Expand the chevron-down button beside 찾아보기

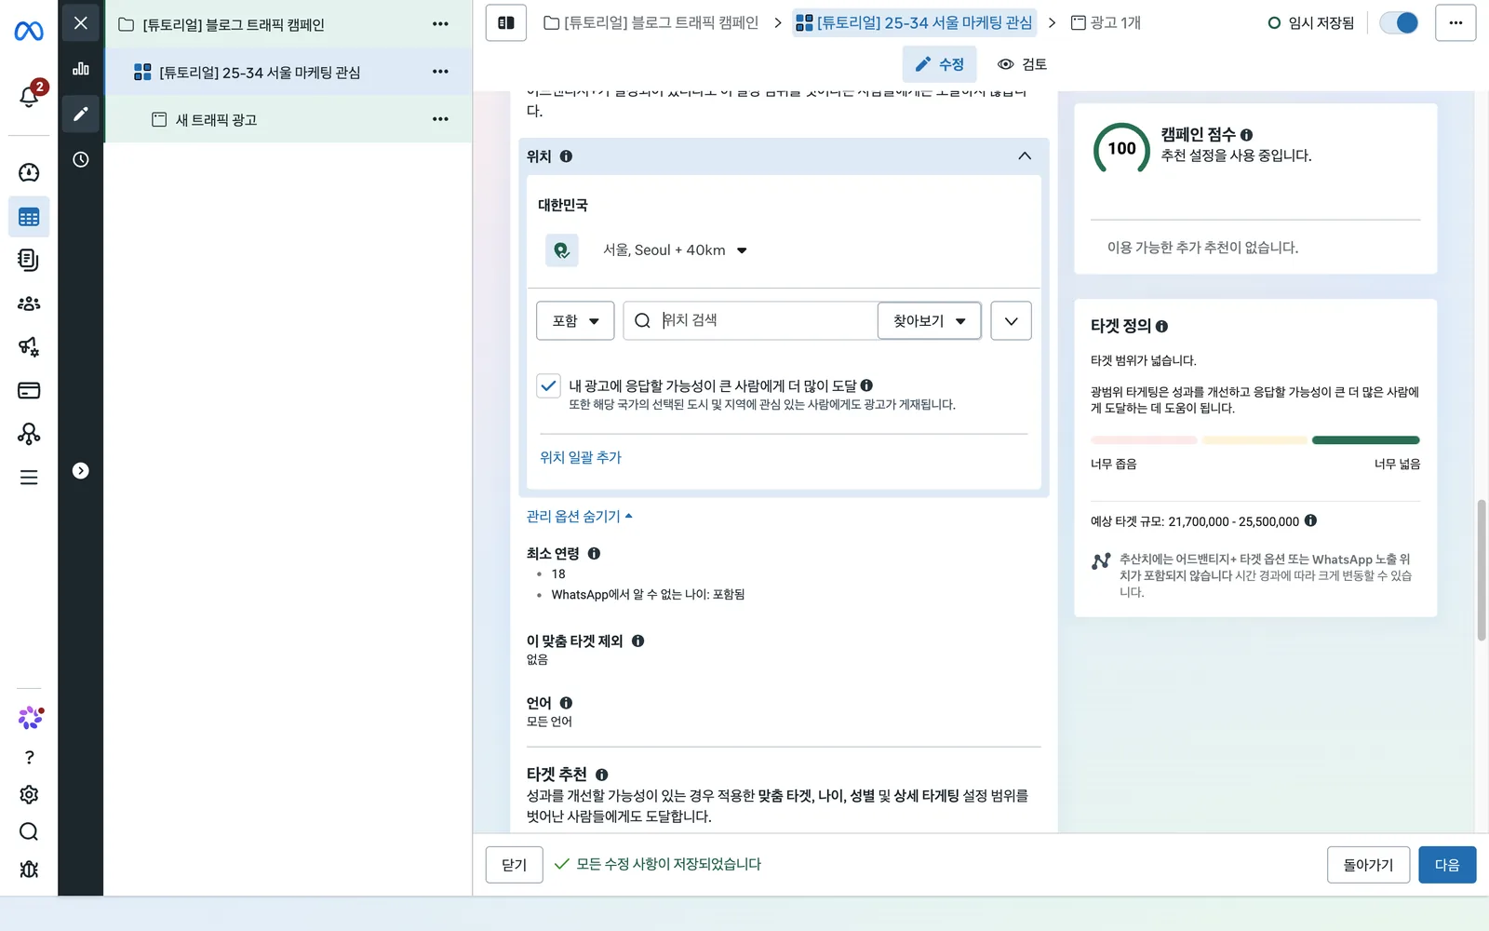1011,320
